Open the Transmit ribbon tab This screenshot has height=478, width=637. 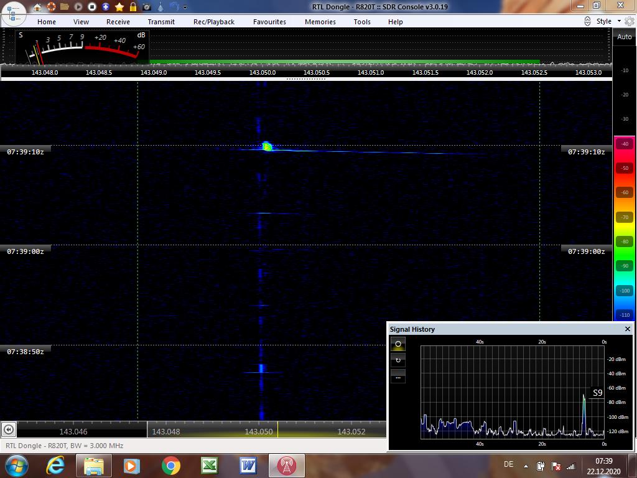(161, 22)
